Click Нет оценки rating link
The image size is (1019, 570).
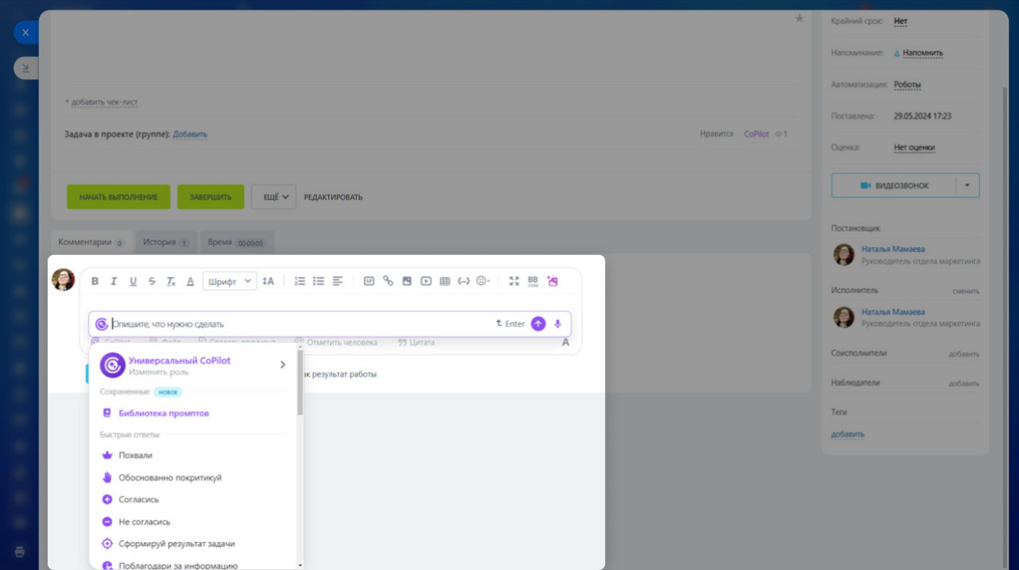pos(914,147)
